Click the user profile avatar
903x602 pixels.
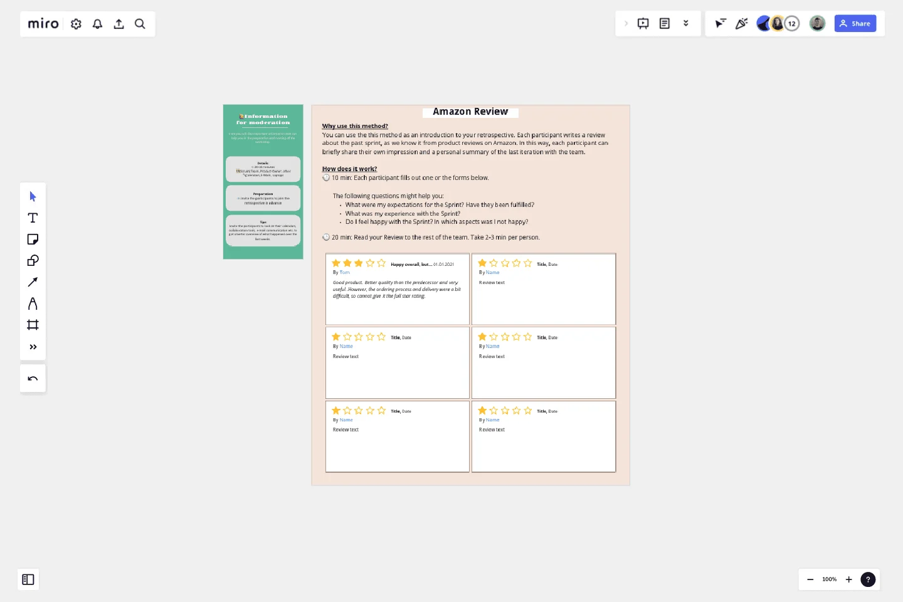817,24
